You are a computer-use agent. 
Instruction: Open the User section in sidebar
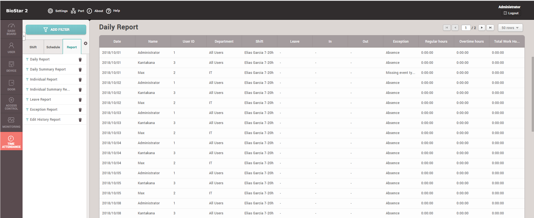point(11,48)
